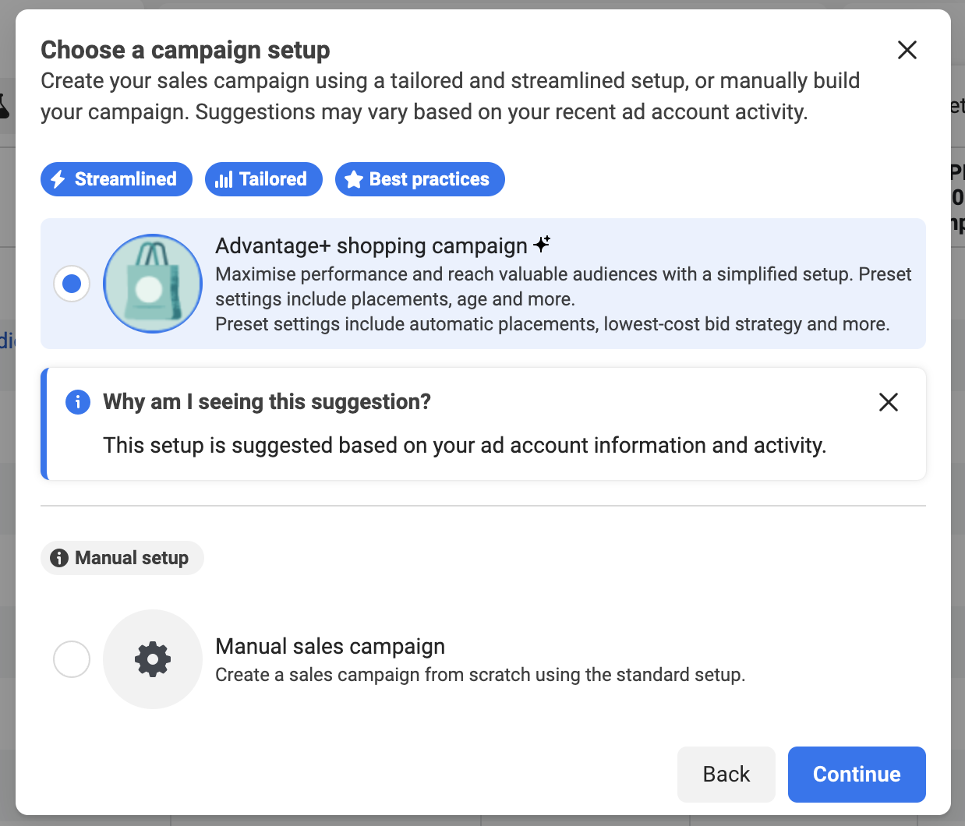This screenshot has width=965, height=826.
Task: Click the Streamlined tag
Action: point(116,179)
